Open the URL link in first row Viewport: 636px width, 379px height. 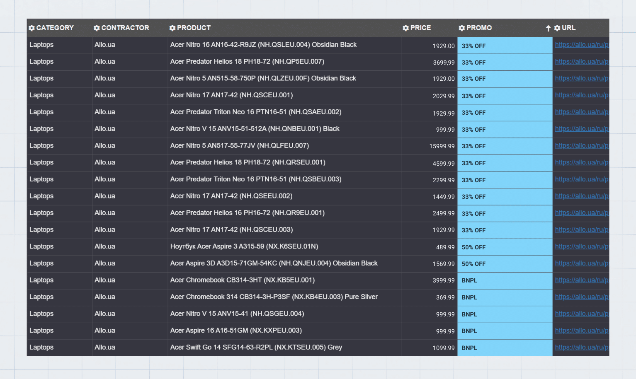point(581,45)
